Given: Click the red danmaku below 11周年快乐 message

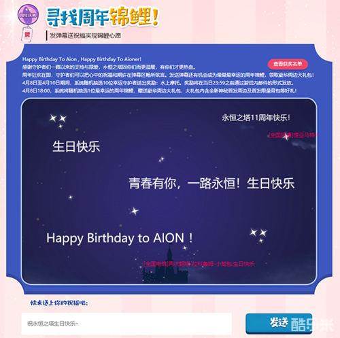Looking at the screenshot, I should [x=292, y=135].
